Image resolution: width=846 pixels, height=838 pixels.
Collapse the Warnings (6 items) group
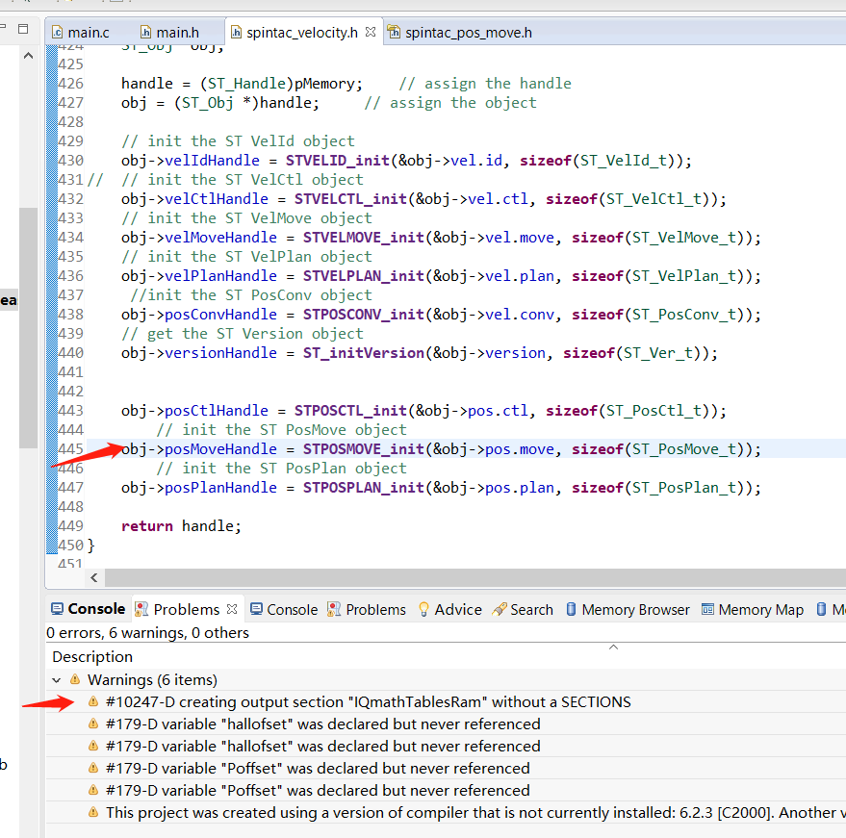56,680
